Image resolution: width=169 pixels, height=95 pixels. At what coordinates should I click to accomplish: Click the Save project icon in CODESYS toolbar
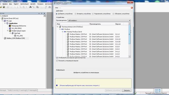point(4,7)
